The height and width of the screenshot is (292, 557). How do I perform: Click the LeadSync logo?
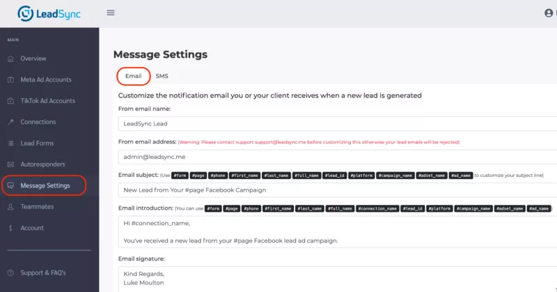click(49, 13)
